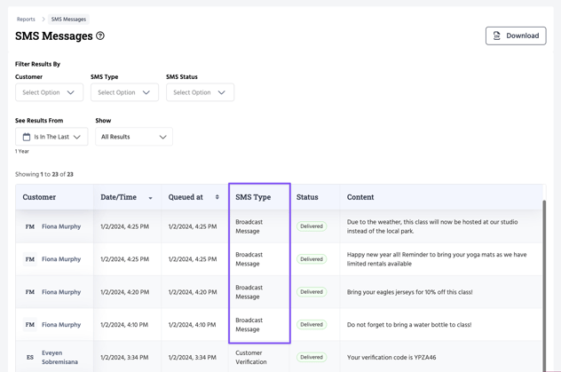Click the SMS Type column header
The image size is (561, 372).
(253, 197)
